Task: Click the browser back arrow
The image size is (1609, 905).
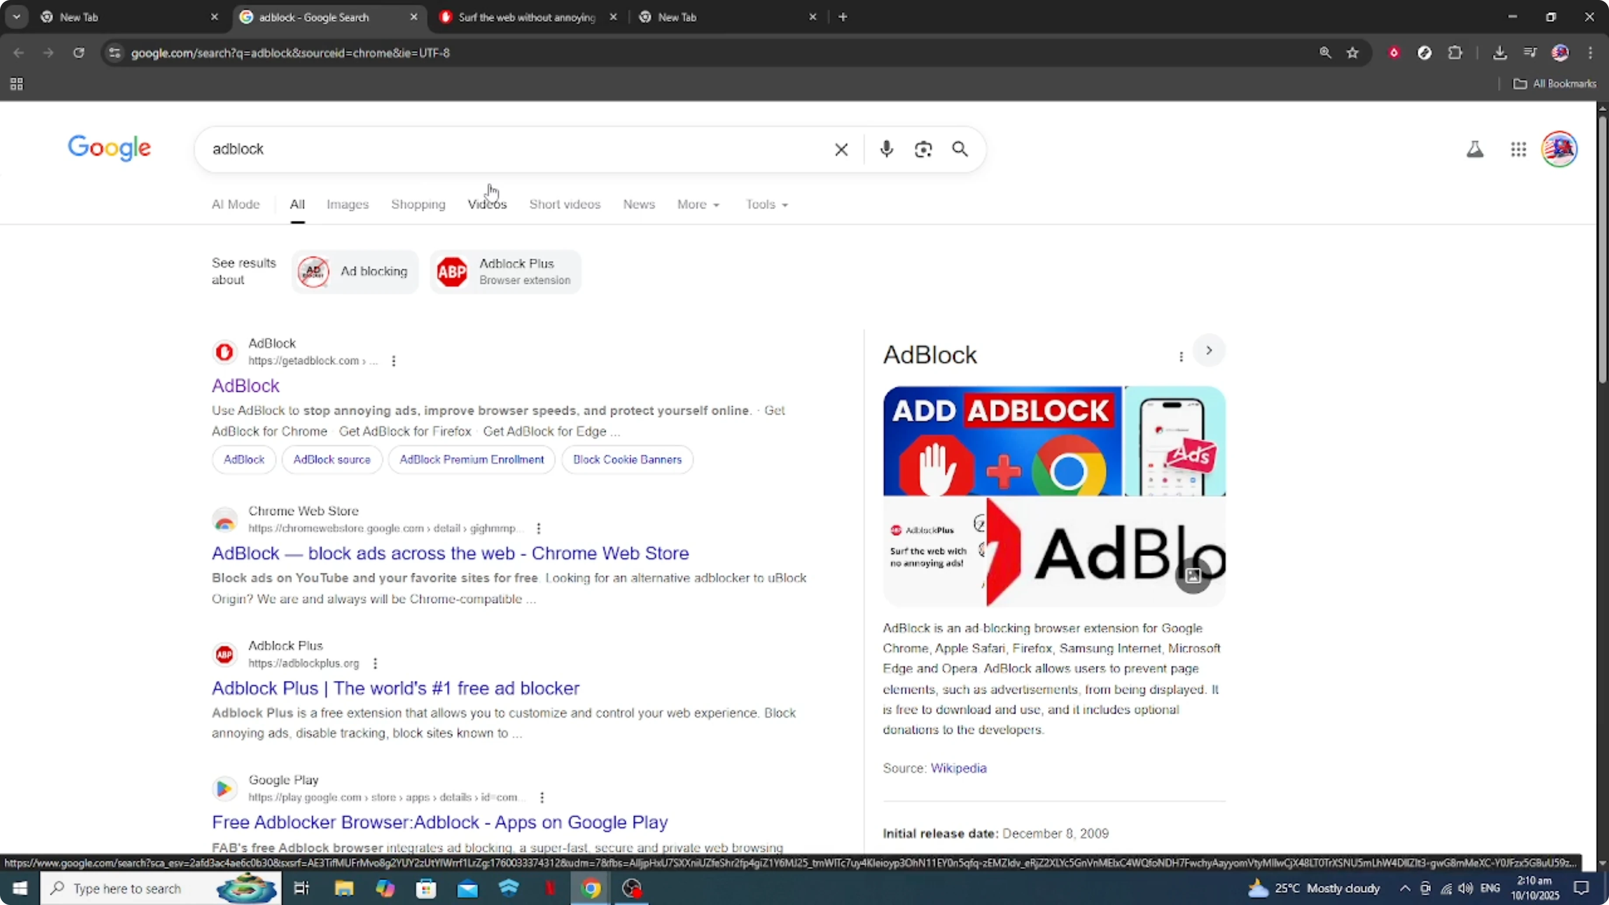Action: pyautogui.click(x=18, y=53)
